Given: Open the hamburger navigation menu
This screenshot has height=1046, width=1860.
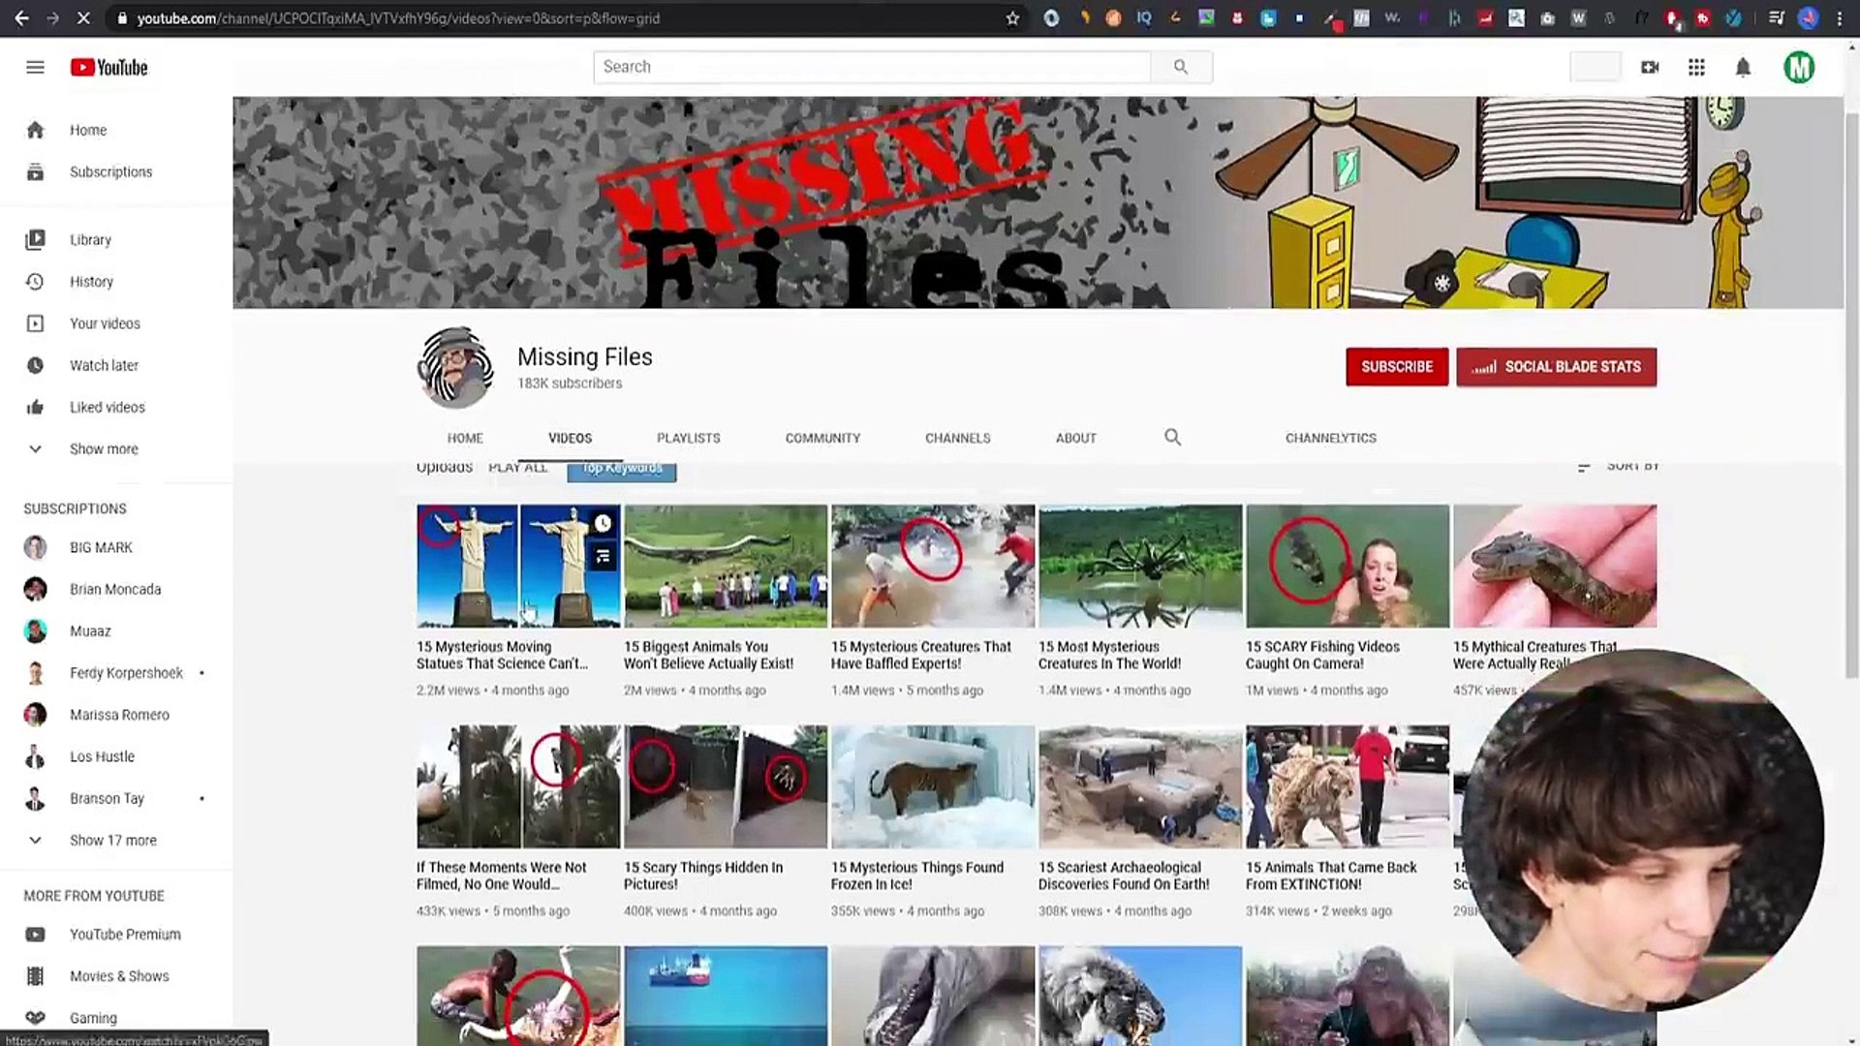Looking at the screenshot, I should (x=35, y=67).
